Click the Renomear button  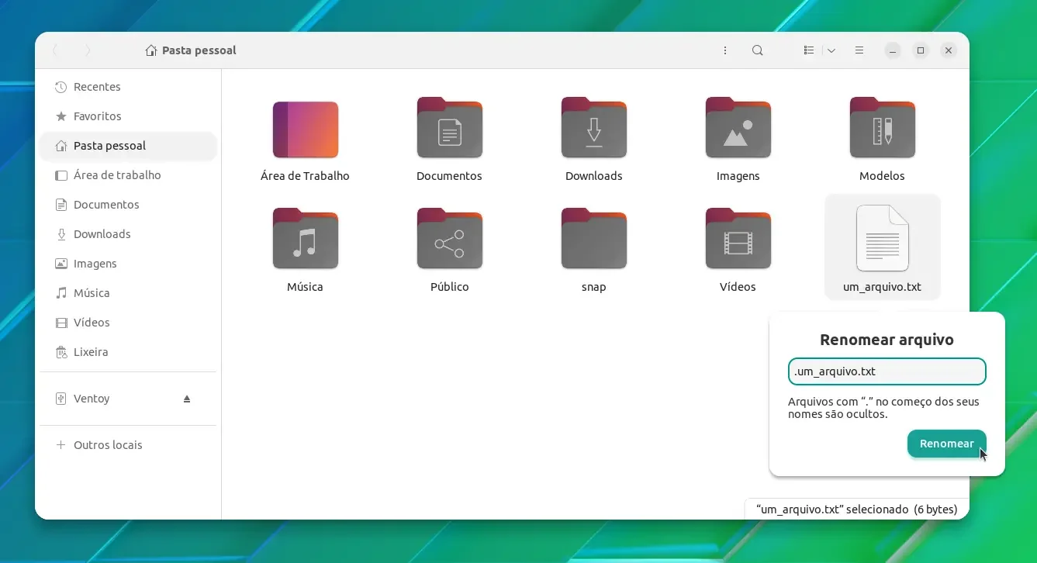947,444
